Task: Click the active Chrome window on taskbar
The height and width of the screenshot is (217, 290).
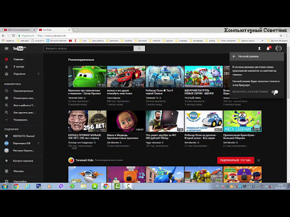Action: coord(106,186)
